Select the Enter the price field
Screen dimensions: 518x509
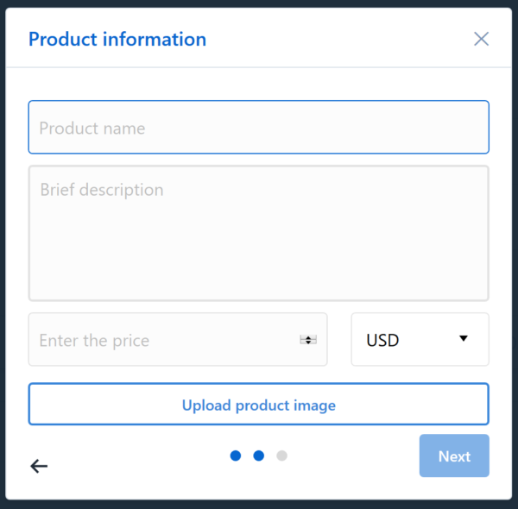[178, 339]
